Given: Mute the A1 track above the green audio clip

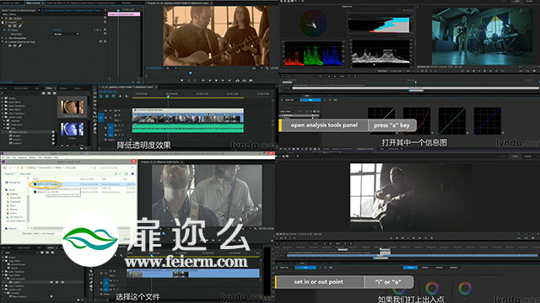Looking at the screenshot, I should click(116, 126).
